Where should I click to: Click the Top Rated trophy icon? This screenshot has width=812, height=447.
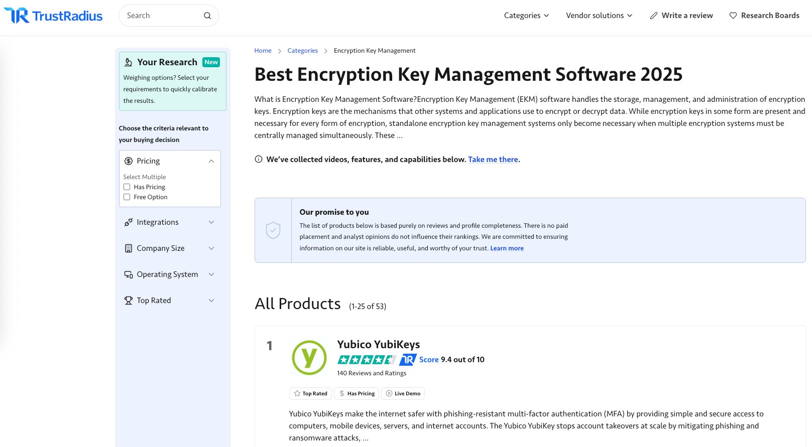point(129,301)
